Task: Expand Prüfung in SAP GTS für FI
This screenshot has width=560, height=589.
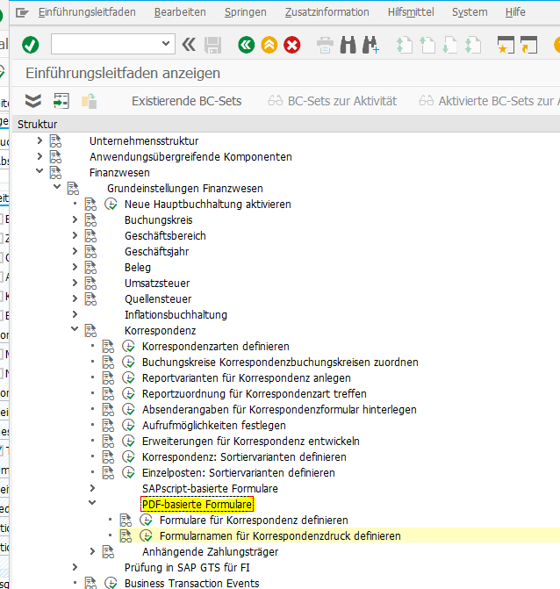Action: pyautogui.click(x=75, y=567)
